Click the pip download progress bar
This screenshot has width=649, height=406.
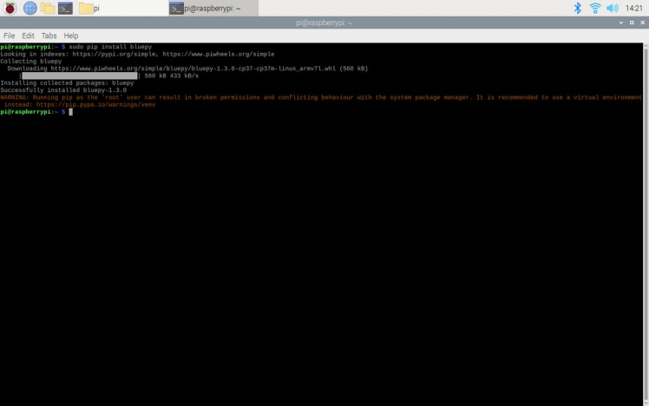[x=80, y=75]
